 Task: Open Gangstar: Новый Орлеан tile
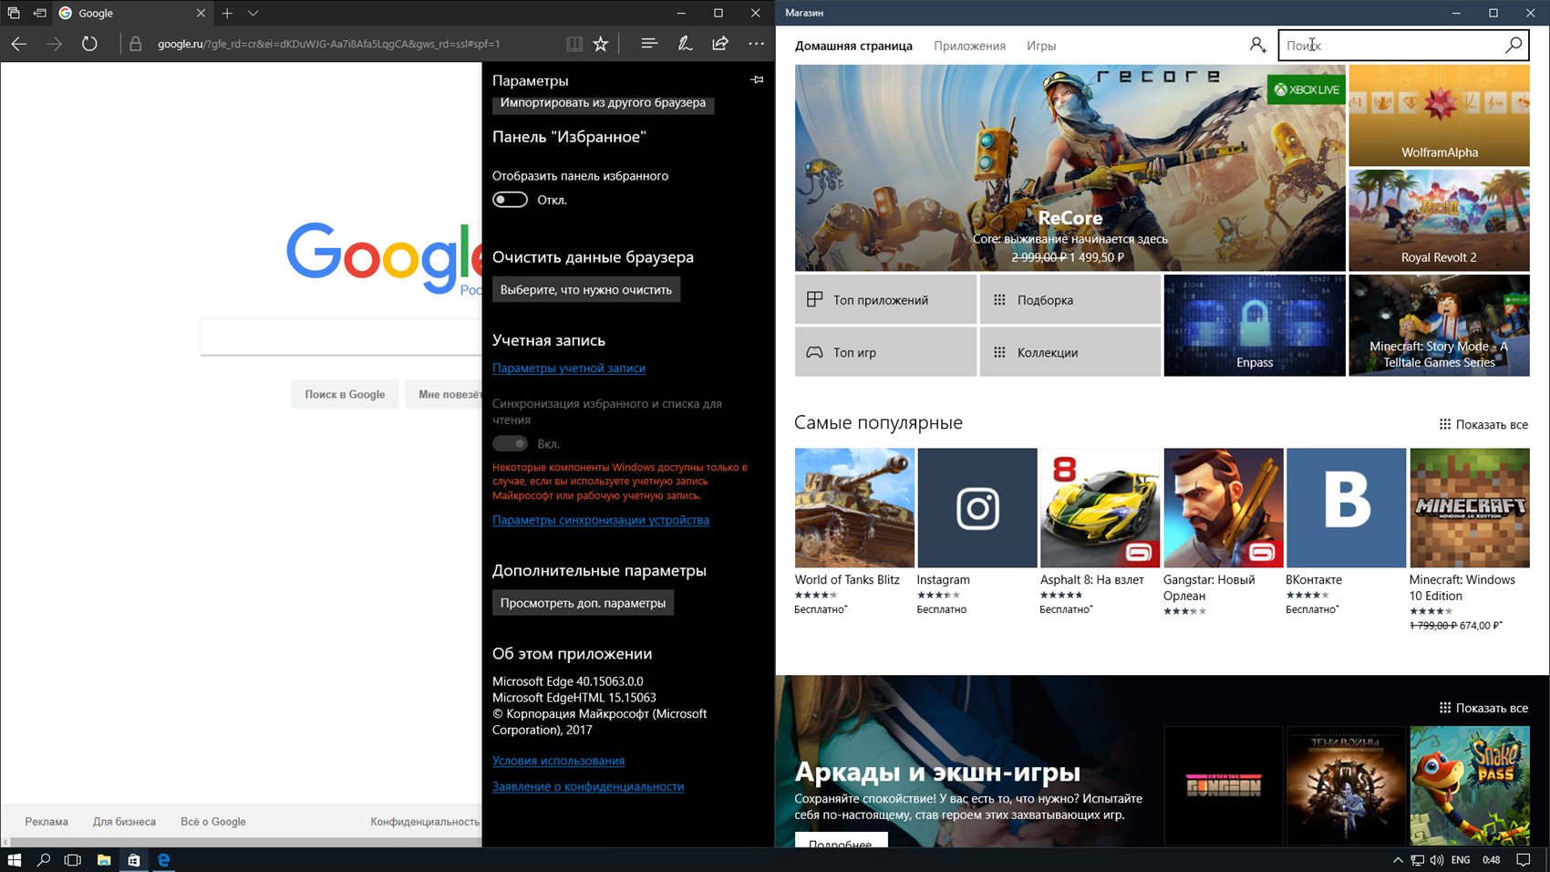(1224, 533)
